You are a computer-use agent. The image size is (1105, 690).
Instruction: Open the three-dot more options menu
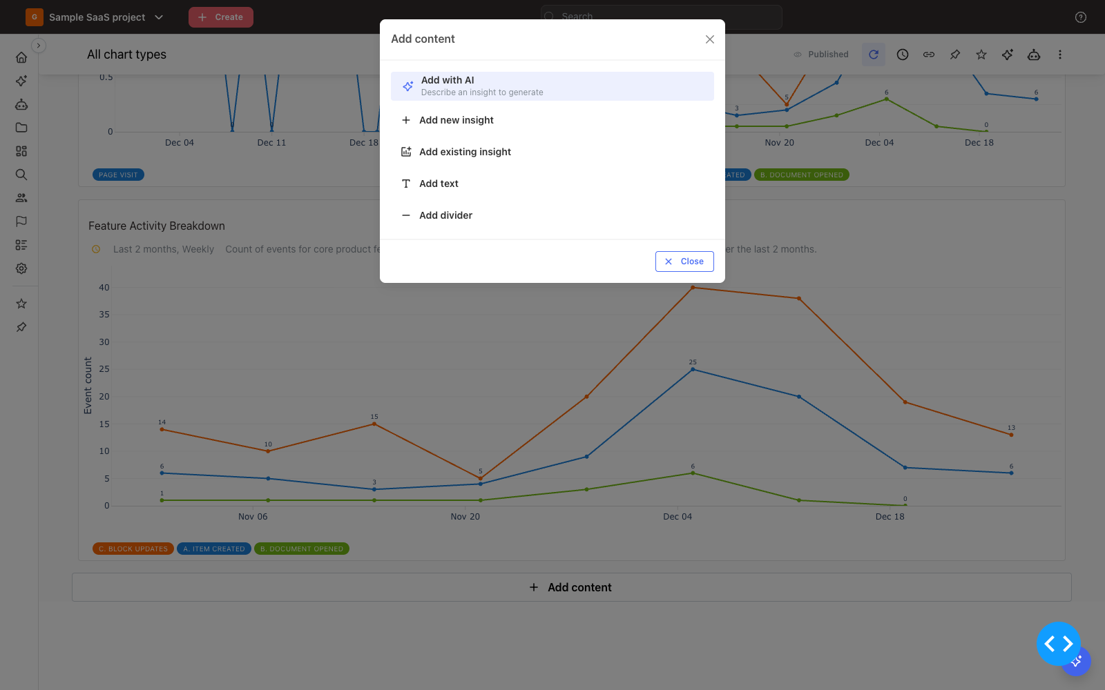pos(1060,55)
